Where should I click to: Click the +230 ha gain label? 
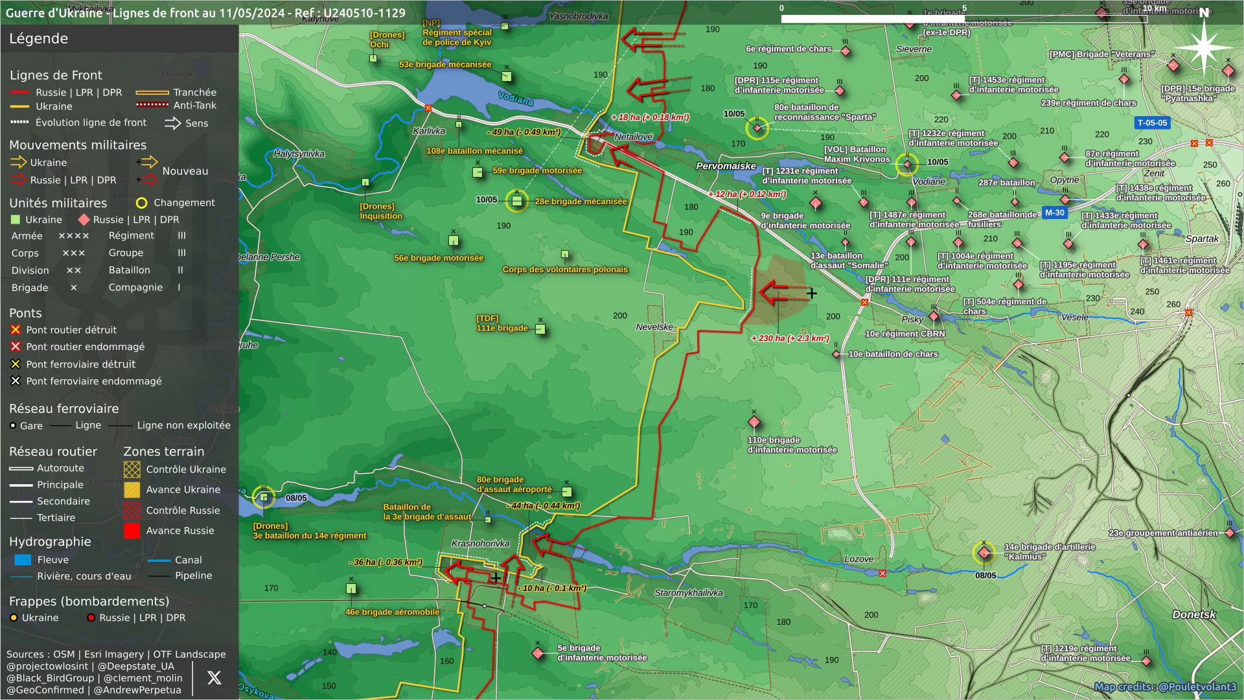[790, 338]
